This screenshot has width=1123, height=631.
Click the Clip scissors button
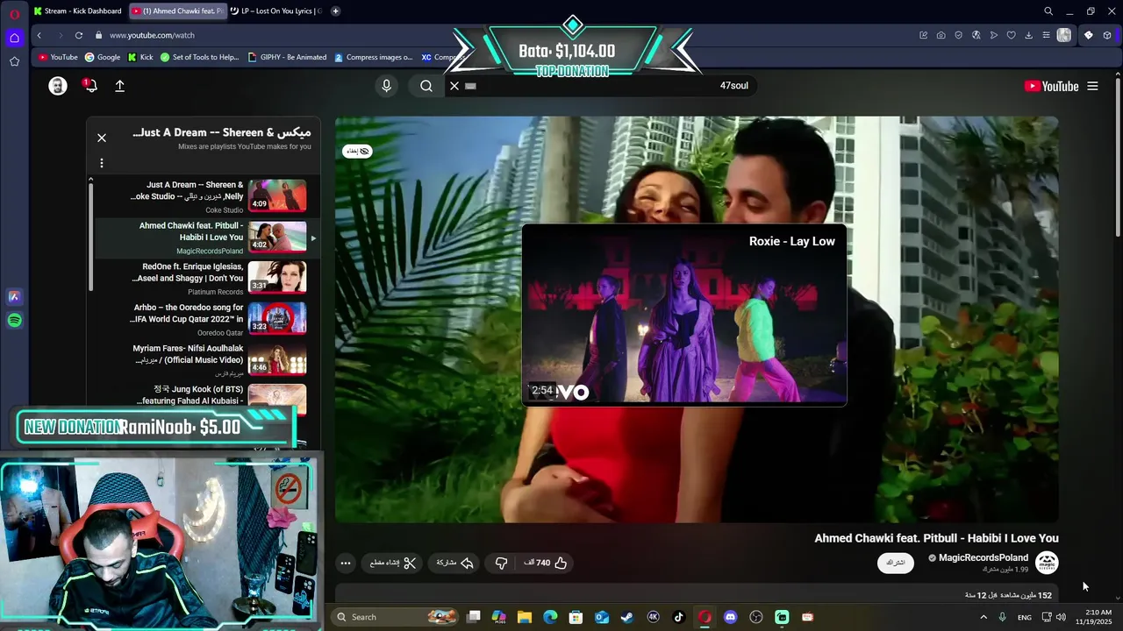(x=393, y=563)
